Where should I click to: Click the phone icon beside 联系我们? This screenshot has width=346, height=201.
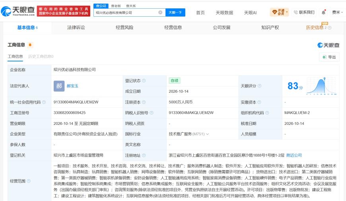295,12
